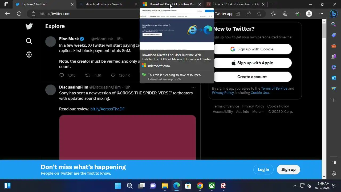The height and width of the screenshot is (192, 341).
Task: Open Google Chrome from the taskbar
Action: point(200,186)
